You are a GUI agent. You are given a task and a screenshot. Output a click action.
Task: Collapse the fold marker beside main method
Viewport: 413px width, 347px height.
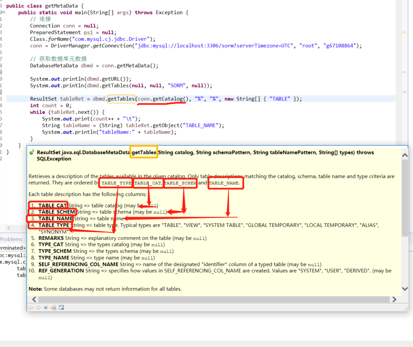click(x=3, y=12)
